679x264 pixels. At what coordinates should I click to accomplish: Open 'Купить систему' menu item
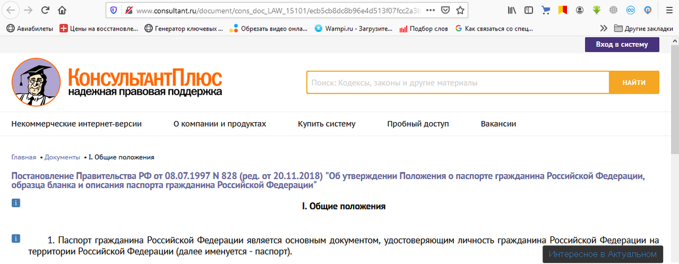(x=326, y=124)
